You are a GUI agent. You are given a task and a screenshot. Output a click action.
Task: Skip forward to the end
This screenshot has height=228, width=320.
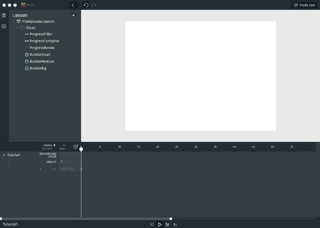[x=167, y=225]
